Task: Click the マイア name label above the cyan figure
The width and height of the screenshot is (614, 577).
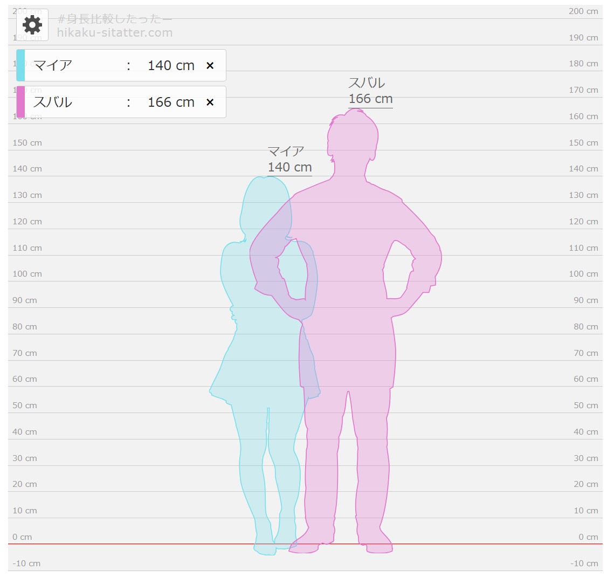Action: pyautogui.click(x=286, y=152)
